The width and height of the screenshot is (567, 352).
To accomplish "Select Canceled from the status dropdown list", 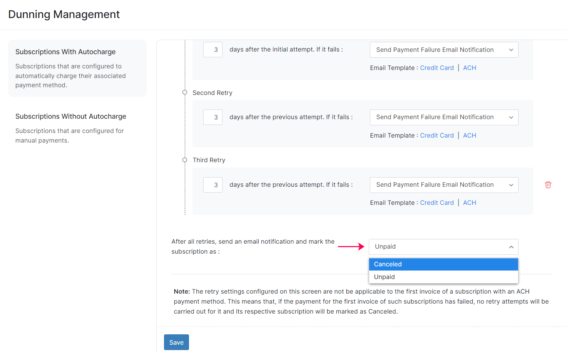I will [443, 264].
